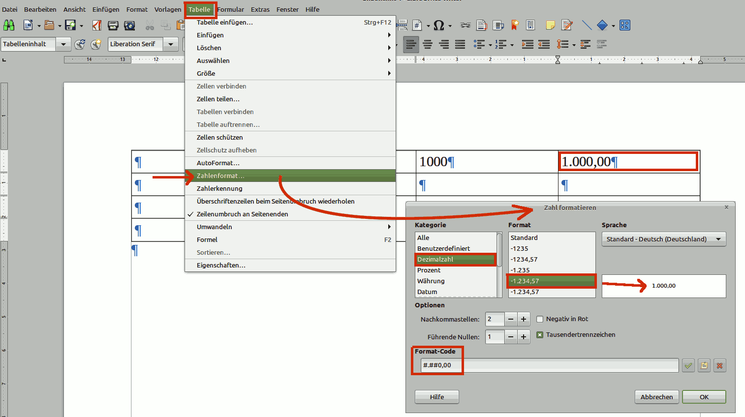Open Tabelleninhalt paragraph style dropdown
Viewport: 745px width, 417px height.
(x=63, y=44)
